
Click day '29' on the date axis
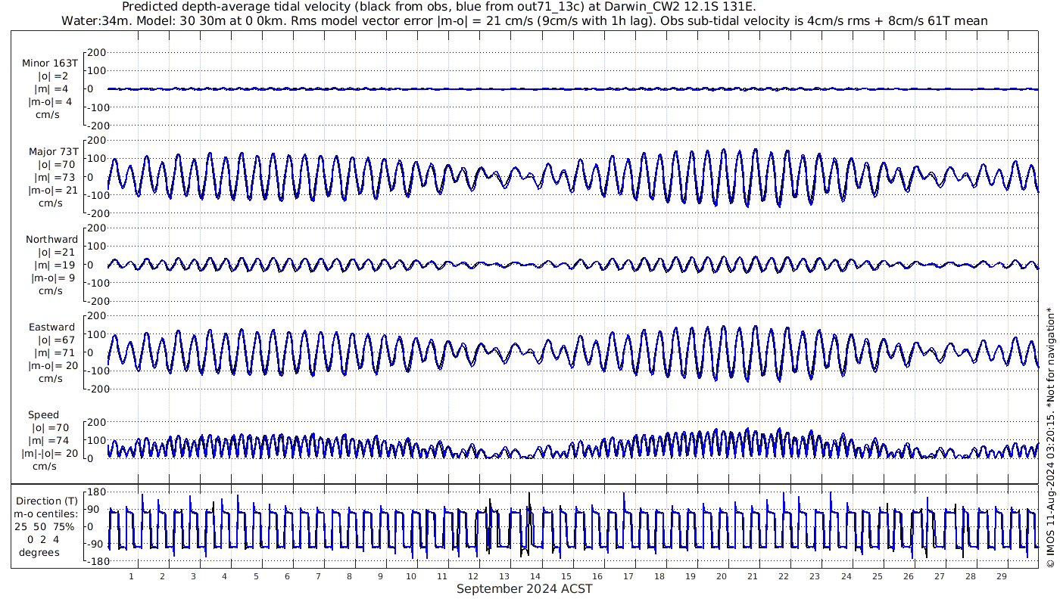click(x=1001, y=576)
